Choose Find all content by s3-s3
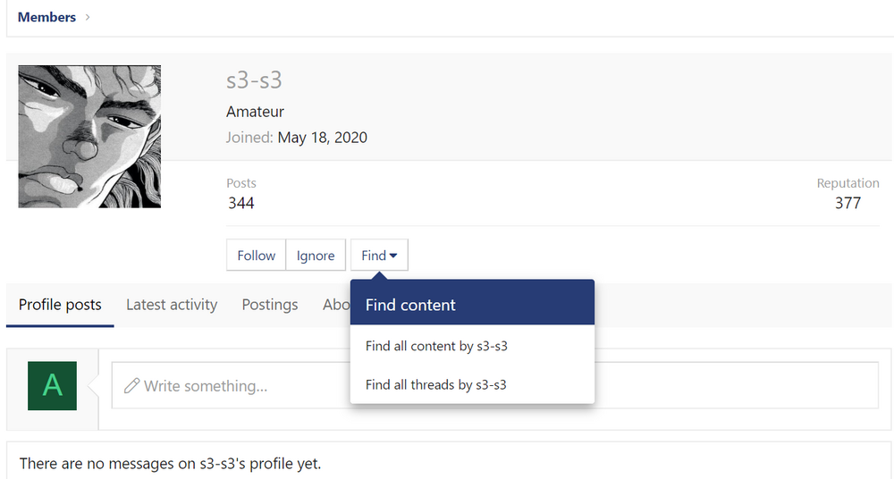 tap(436, 346)
